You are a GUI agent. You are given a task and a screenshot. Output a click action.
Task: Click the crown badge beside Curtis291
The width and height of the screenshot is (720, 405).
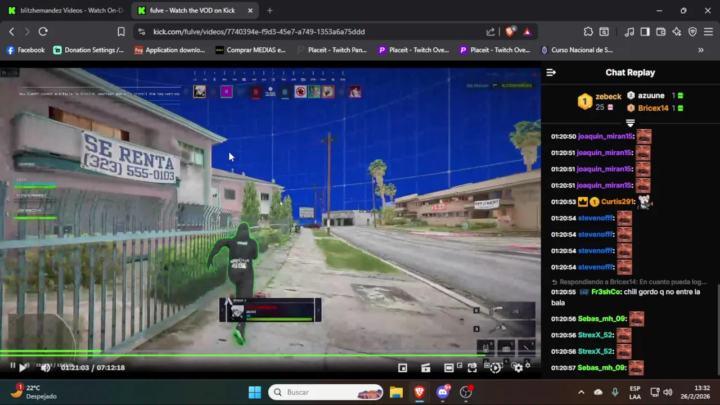pos(583,202)
